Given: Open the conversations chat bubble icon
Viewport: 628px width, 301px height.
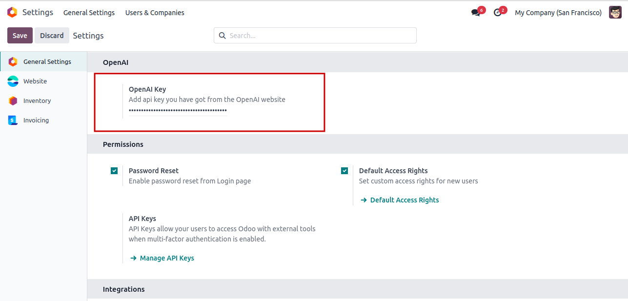Looking at the screenshot, I should coord(476,13).
